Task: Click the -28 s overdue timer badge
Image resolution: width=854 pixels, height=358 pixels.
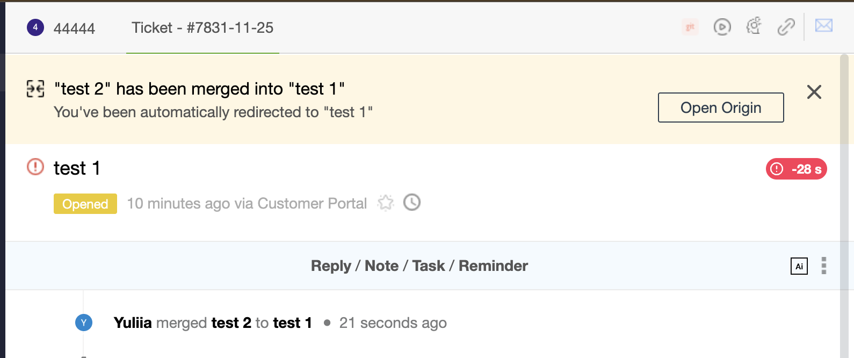Action: 796,169
